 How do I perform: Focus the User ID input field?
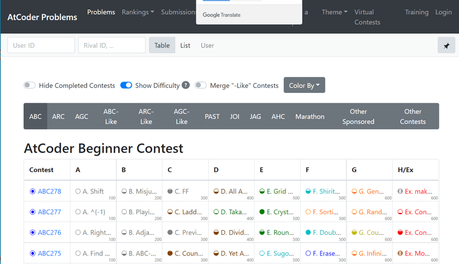41,45
